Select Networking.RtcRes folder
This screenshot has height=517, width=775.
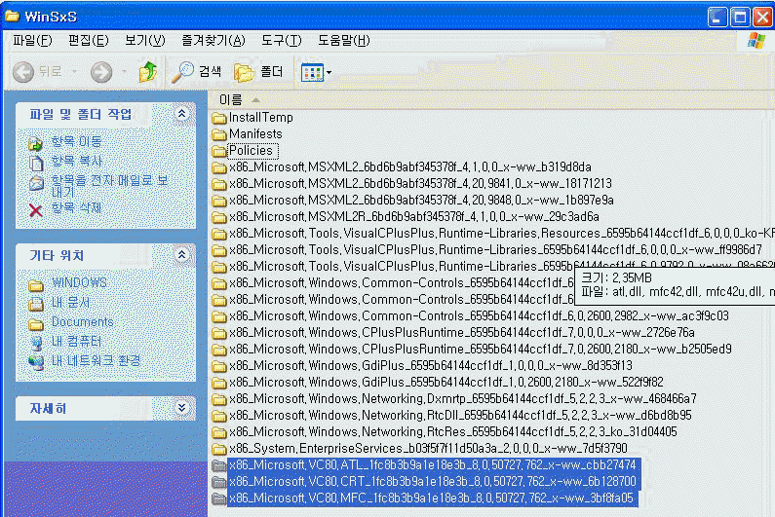pyautogui.click(x=453, y=432)
